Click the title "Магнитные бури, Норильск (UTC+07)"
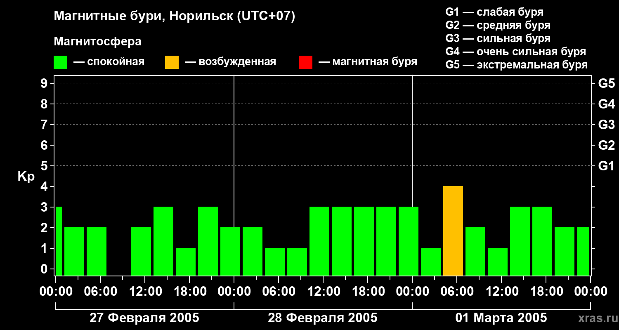 (x=175, y=16)
